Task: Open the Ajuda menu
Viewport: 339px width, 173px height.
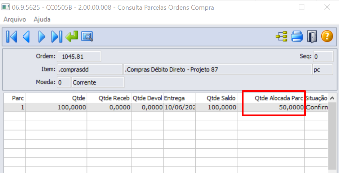Action: click(42, 19)
